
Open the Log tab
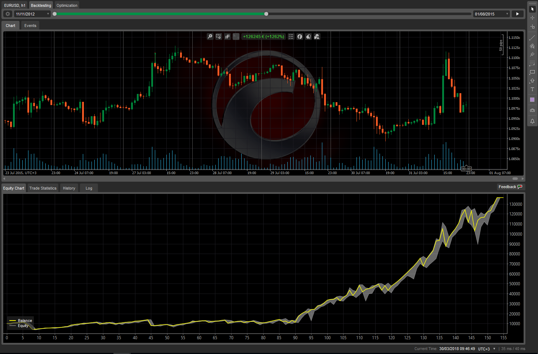(x=89, y=188)
